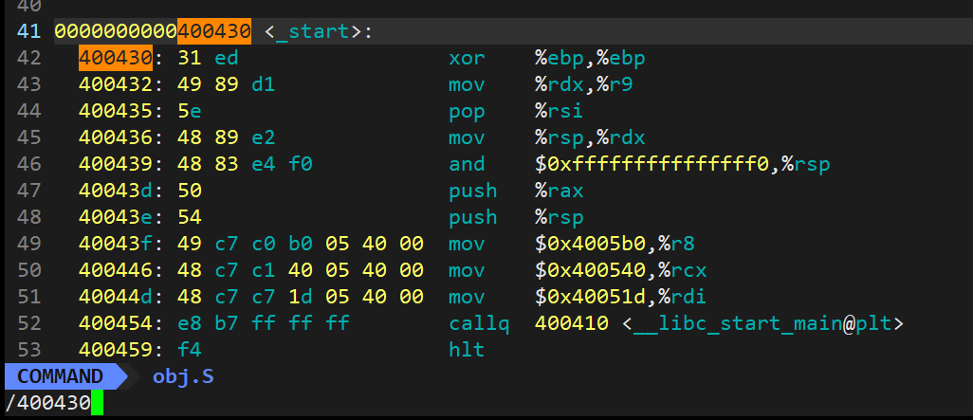Click the pop instruction on line 44
Viewport: 973px width, 420px height.
(468, 112)
